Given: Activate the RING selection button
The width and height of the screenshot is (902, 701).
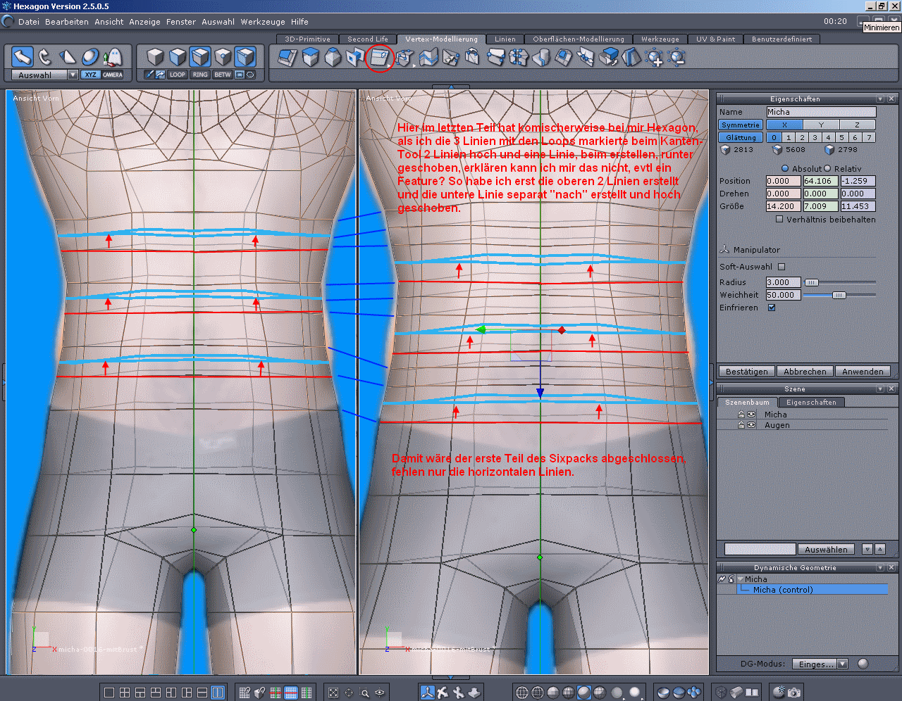Looking at the screenshot, I should [200, 75].
